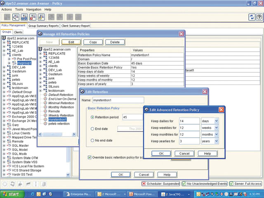Click the Basic Expiration Date properties row
Viewport: 264px width, 198px height.
(131, 63)
